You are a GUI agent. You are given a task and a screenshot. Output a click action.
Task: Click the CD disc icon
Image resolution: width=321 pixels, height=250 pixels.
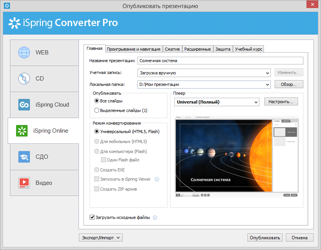click(24, 79)
